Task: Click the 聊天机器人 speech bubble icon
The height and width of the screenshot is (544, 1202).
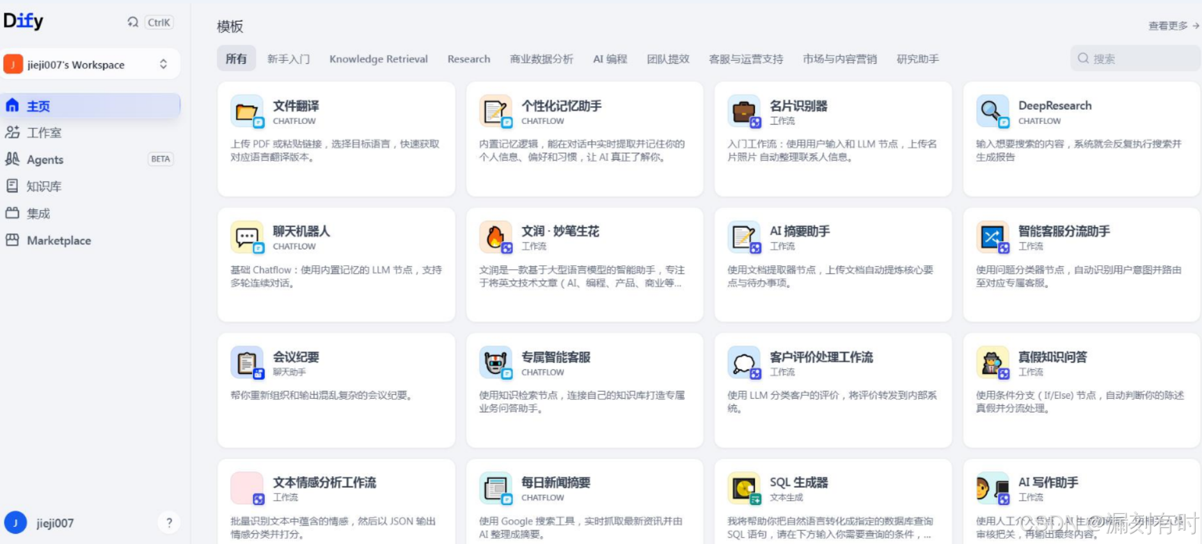Action: [247, 237]
